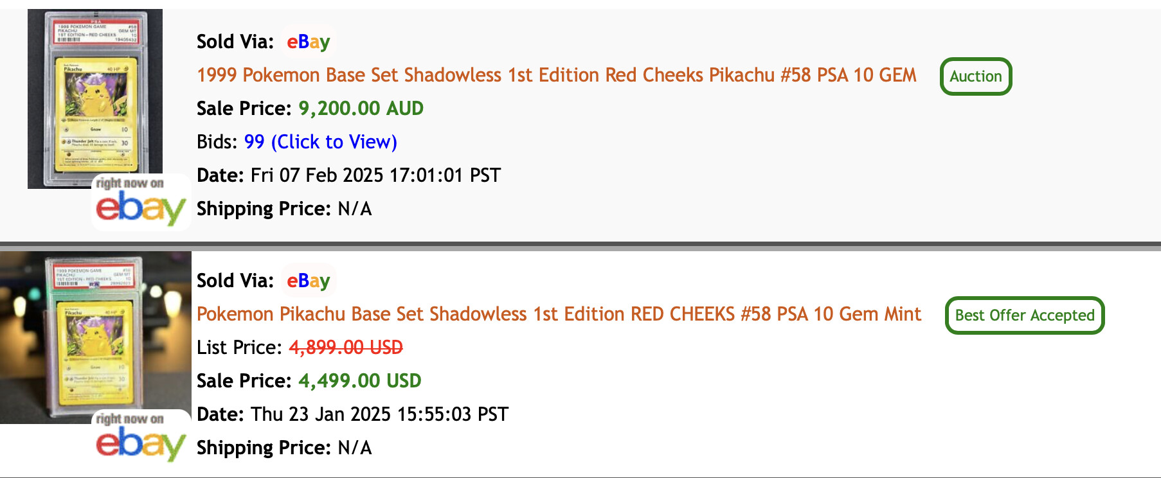Click the eBay badge beside first Sold Via
The width and height of the screenshot is (1161, 478).
(308, 42)
